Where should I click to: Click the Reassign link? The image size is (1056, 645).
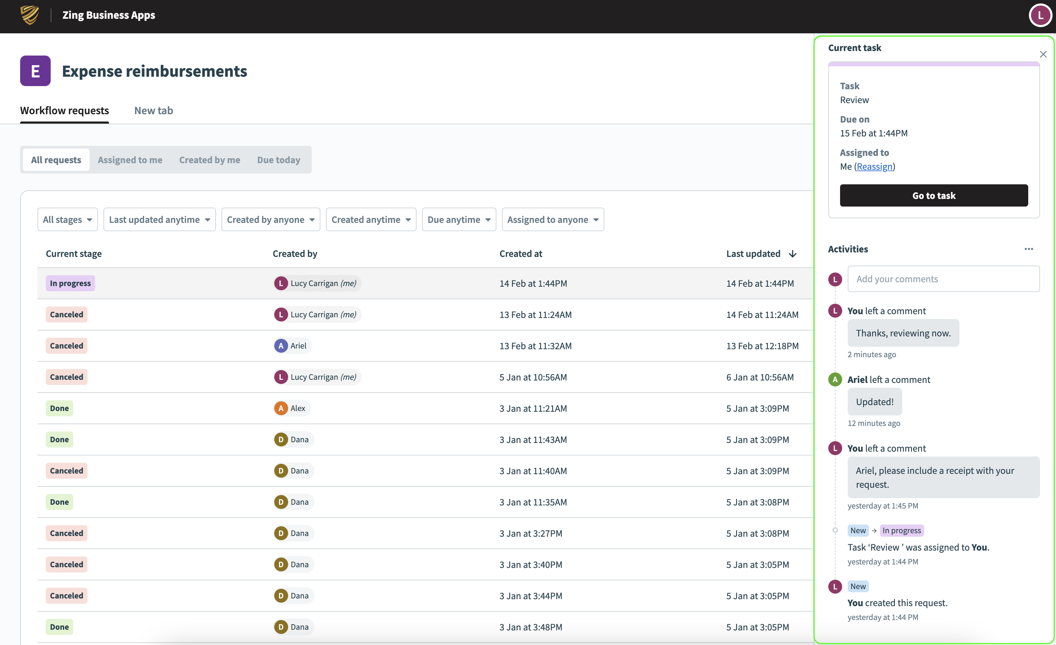click(x=874, y=166)
